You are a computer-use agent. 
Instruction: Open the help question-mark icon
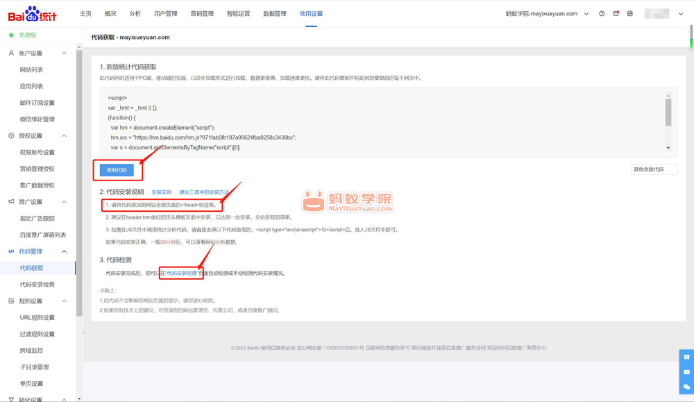coord(602,14)
